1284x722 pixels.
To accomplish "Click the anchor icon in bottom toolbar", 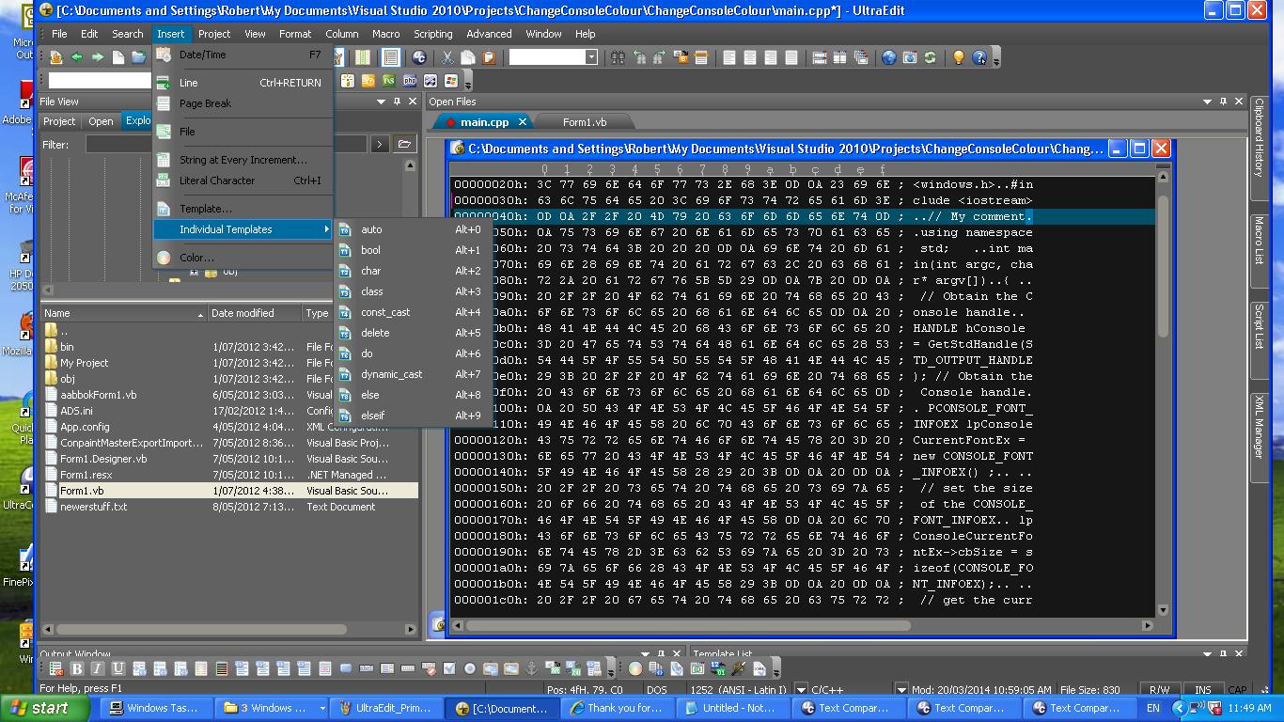I will click(x=531, y=668).
